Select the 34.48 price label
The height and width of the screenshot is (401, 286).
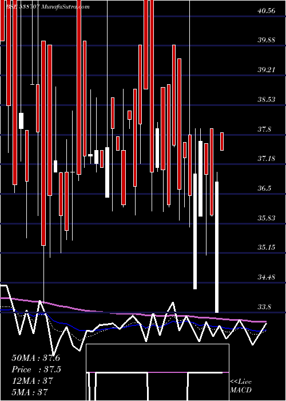click(x=267, y=277)
